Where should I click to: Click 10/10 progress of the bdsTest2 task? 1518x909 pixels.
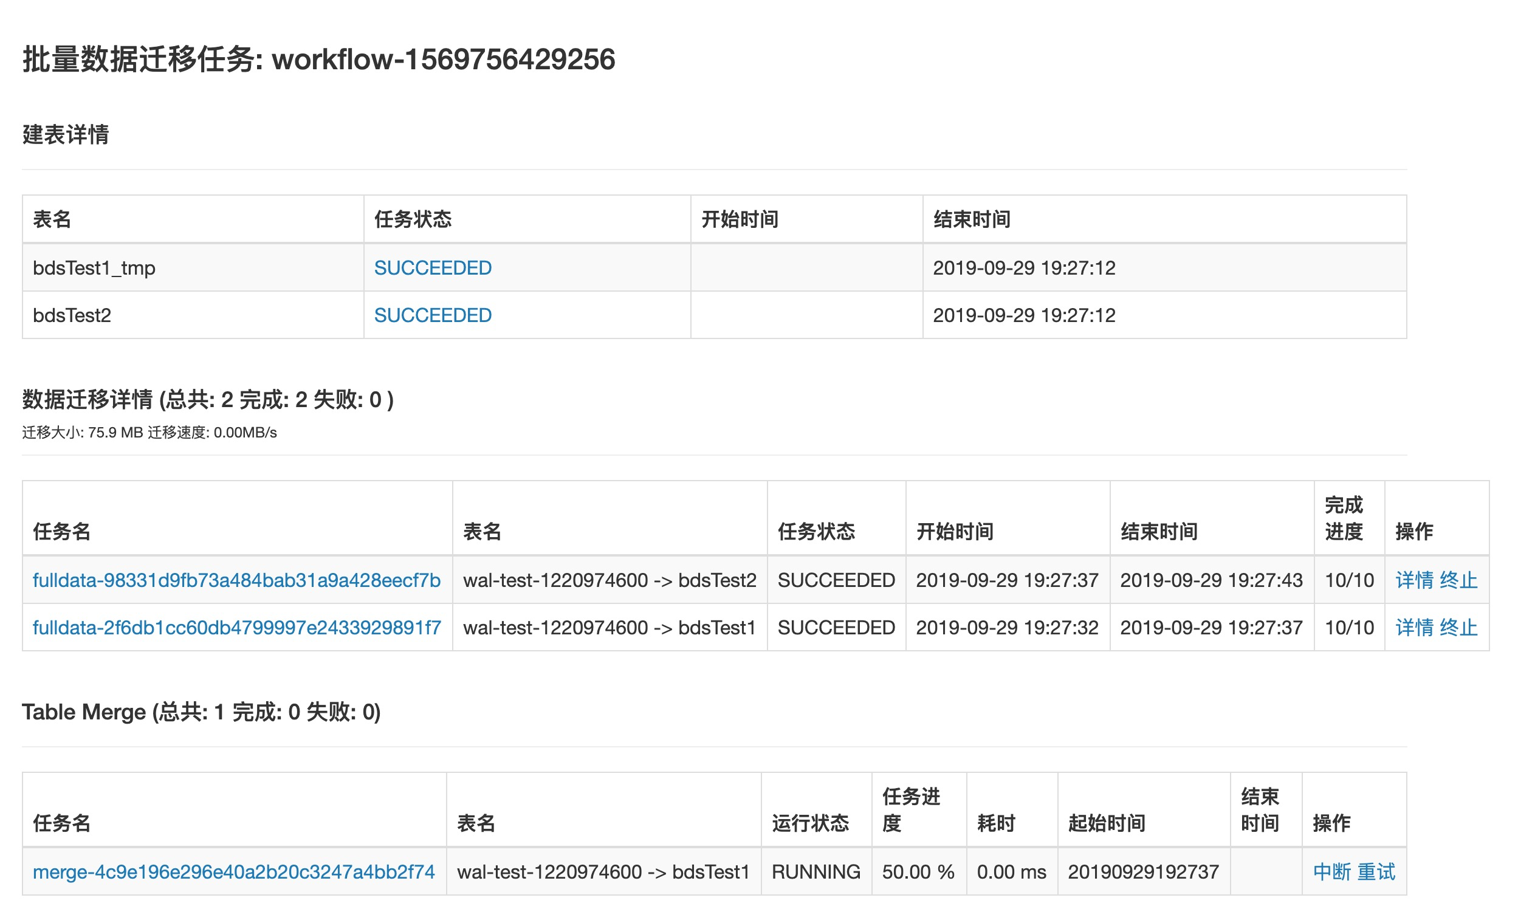point(1349,580)
